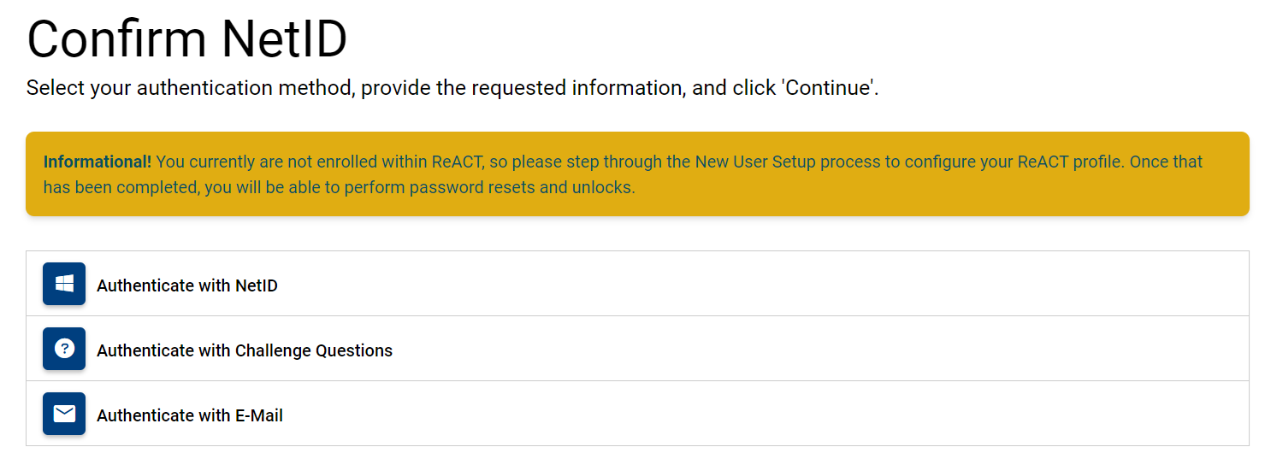
Task: Click 'Select your authentication method' text
Action: point(188,88)
